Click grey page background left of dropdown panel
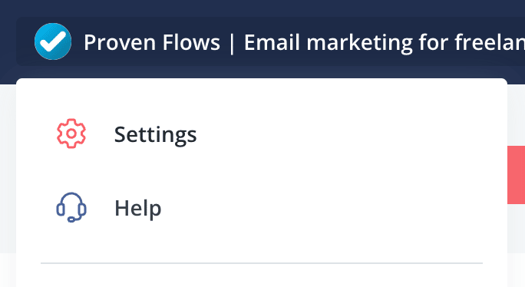The image size is (525, 287). (x=8, y=167)
